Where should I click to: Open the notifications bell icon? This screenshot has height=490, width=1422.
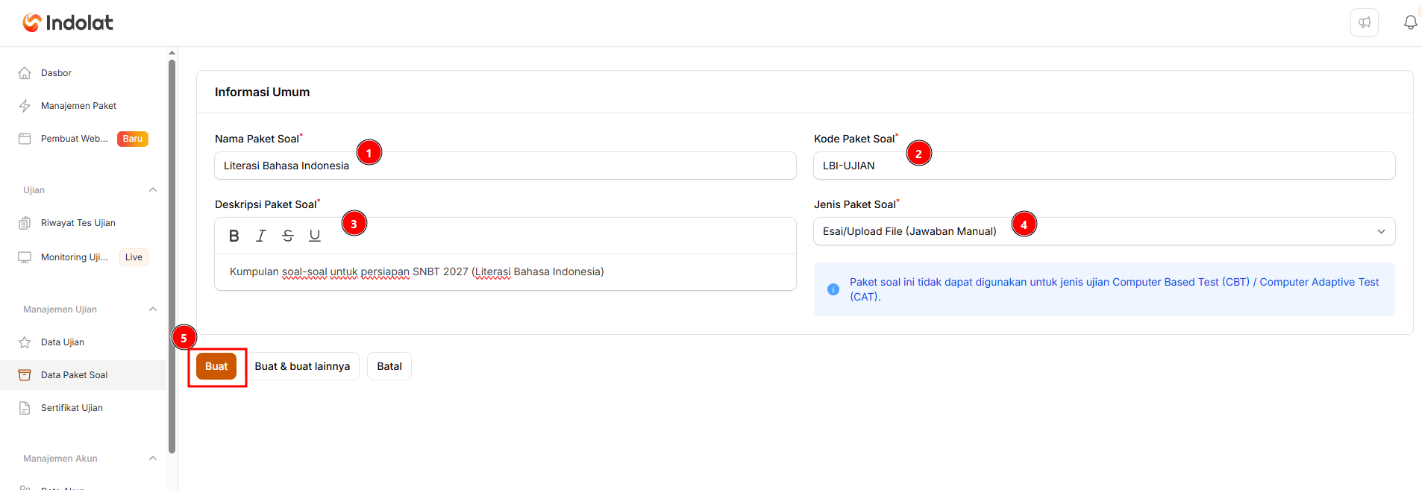(1410, 22)
